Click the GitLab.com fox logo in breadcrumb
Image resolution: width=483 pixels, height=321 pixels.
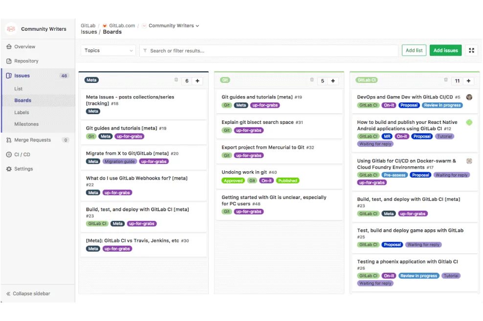point(105,26)
